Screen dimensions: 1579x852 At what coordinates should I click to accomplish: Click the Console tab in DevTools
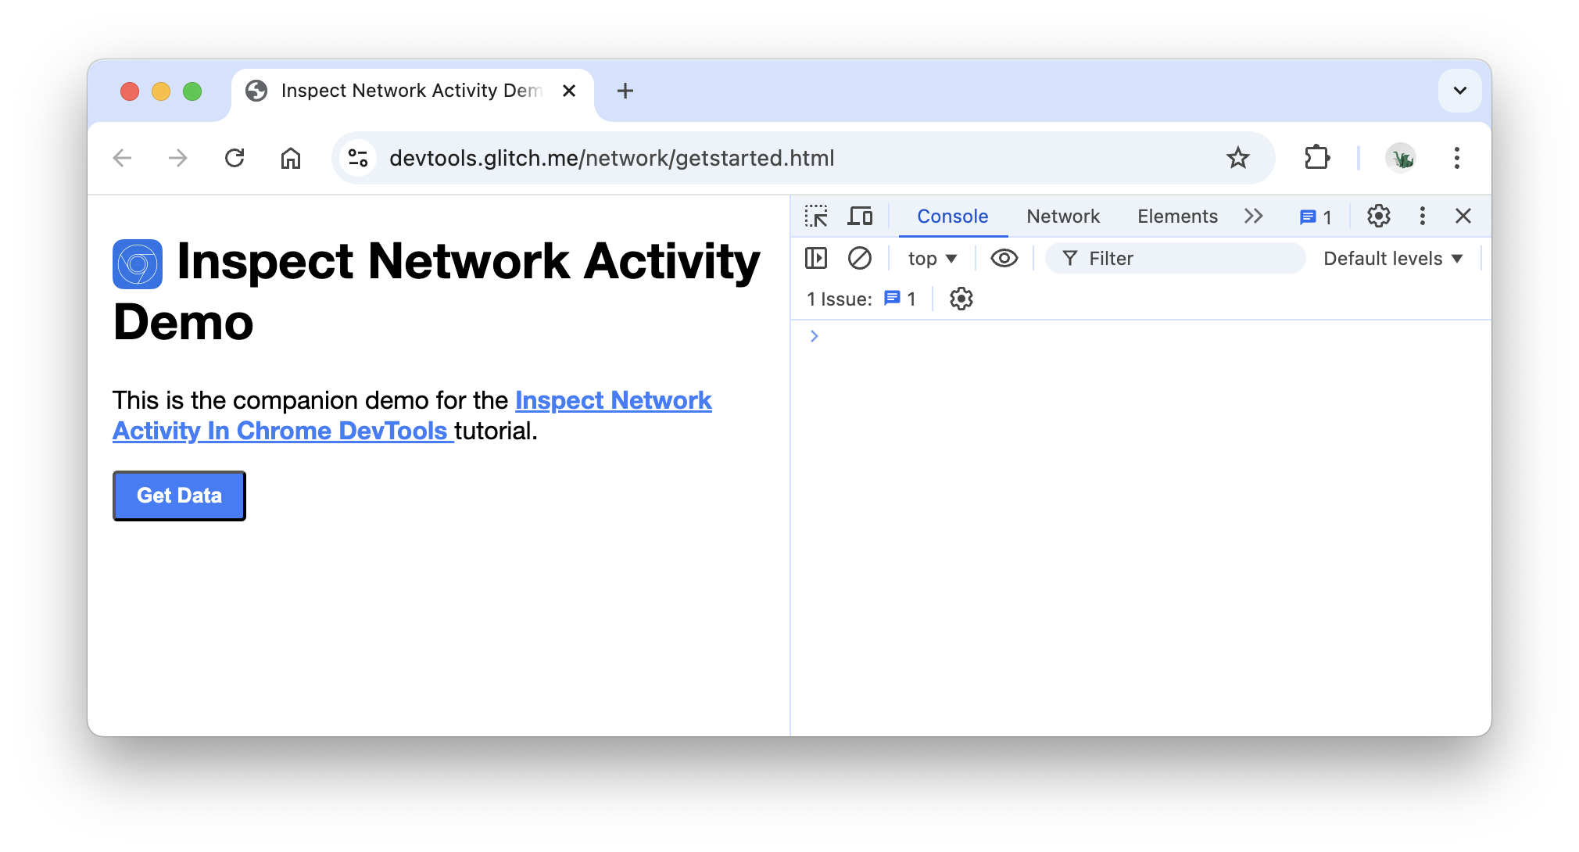pyautogui.click(x=951, y=217)
